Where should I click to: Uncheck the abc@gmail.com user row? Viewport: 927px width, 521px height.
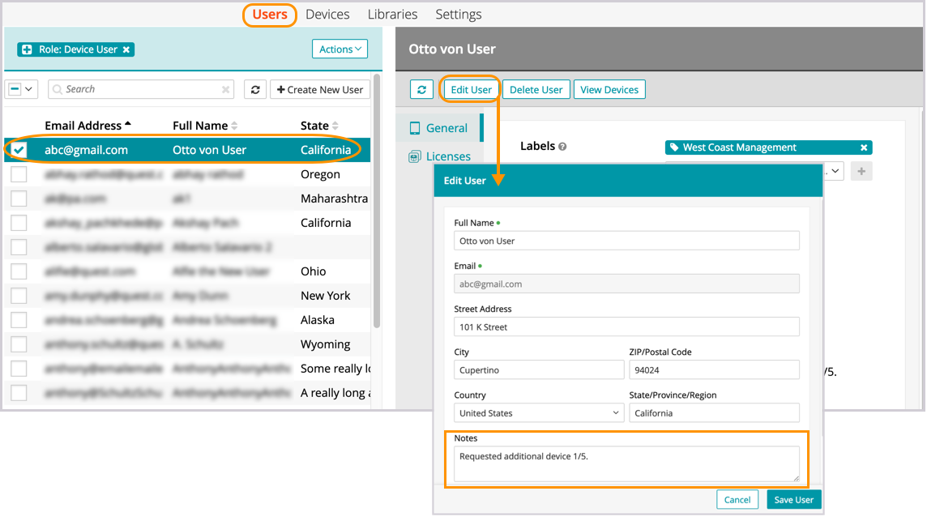[x=19, y=150]
